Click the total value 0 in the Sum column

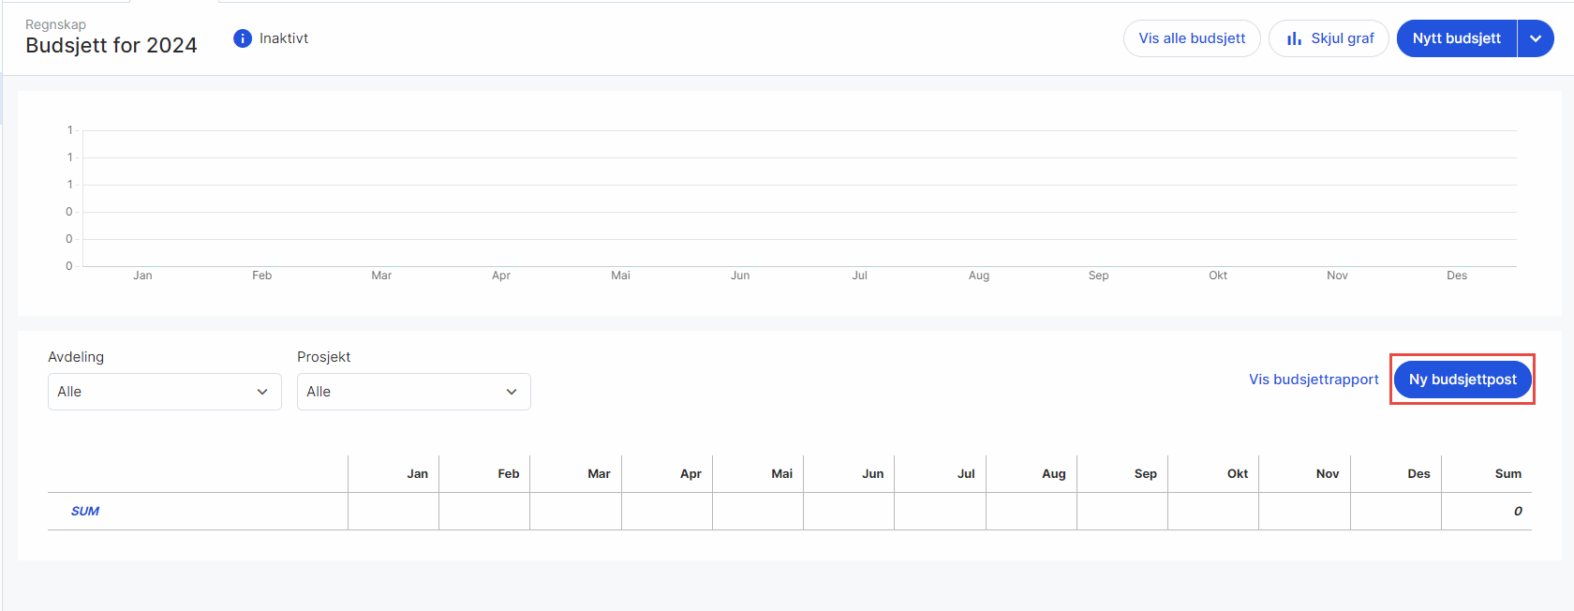[x=1518, y=512]
